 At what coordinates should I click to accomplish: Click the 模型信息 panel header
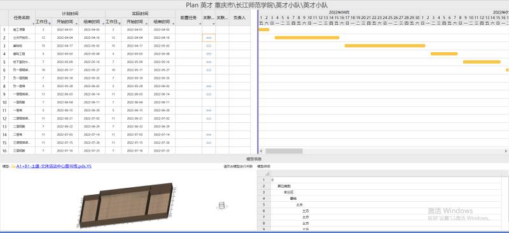pos(254,159)
